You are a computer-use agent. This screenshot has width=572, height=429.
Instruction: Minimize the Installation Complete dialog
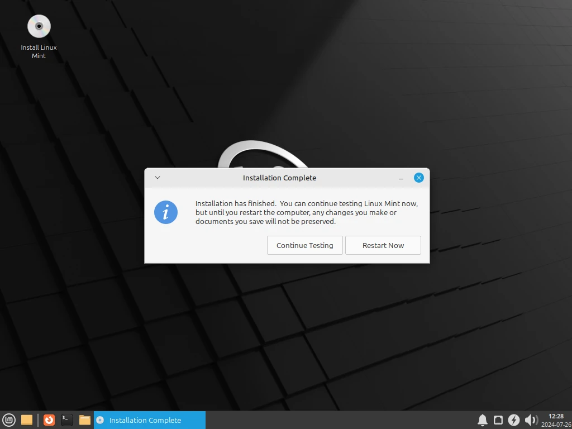[x=401, y=178]
